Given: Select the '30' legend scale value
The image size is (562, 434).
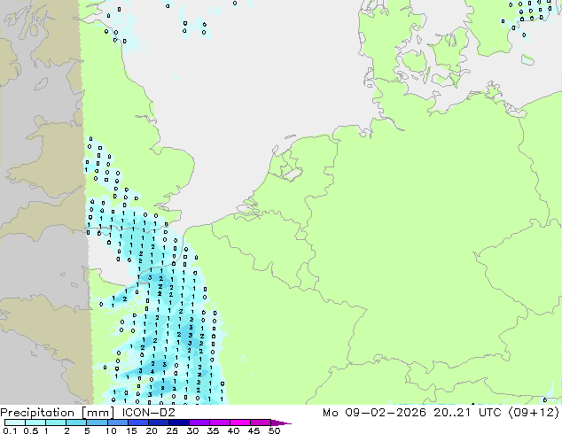Looking at the screenshot, I should pyautogui.click(x=192, y=430).
